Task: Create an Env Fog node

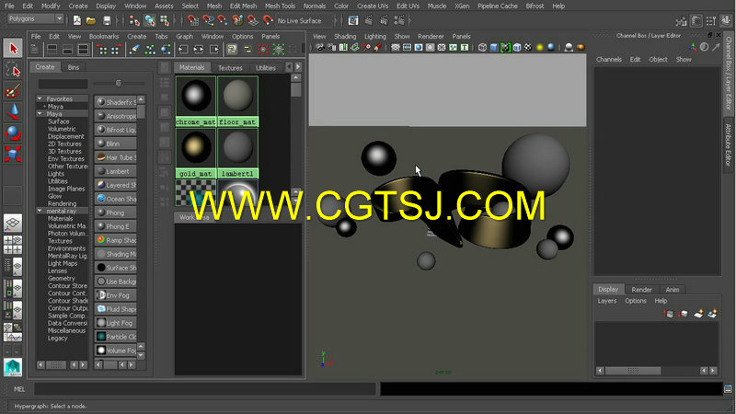Action: pyautogui.click(x=116, y=295)
